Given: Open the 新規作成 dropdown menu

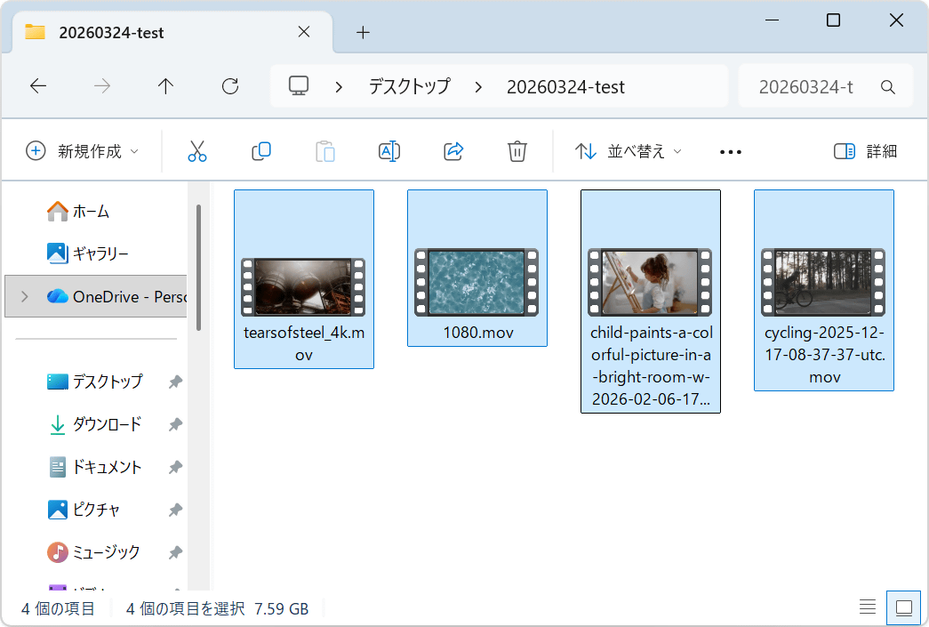Looking at the screenshot, I should point(82,151).
